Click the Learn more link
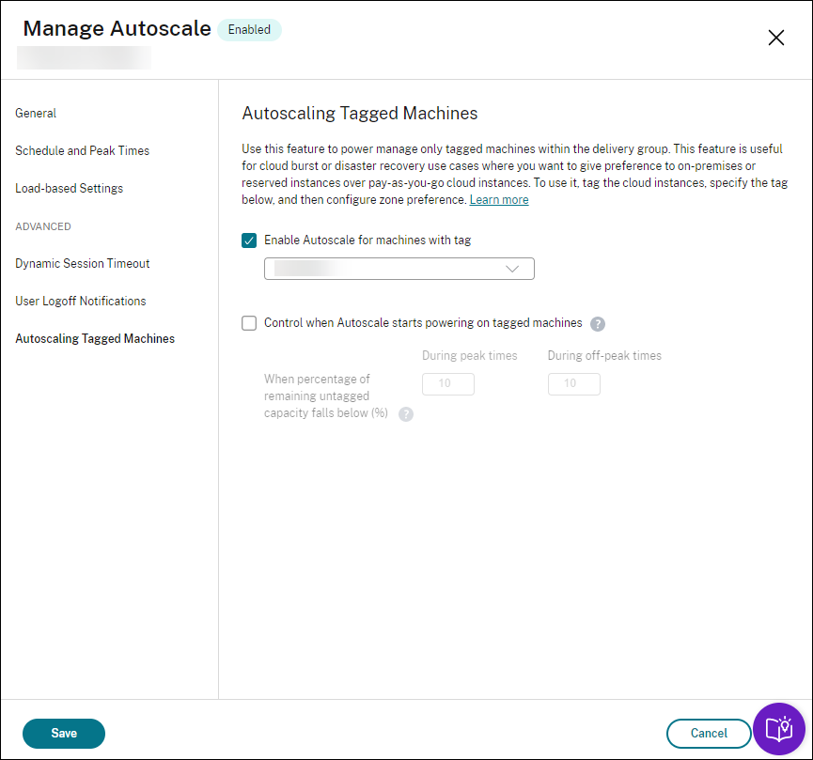This screenshot has width=813, height=760. coord(499,199)
